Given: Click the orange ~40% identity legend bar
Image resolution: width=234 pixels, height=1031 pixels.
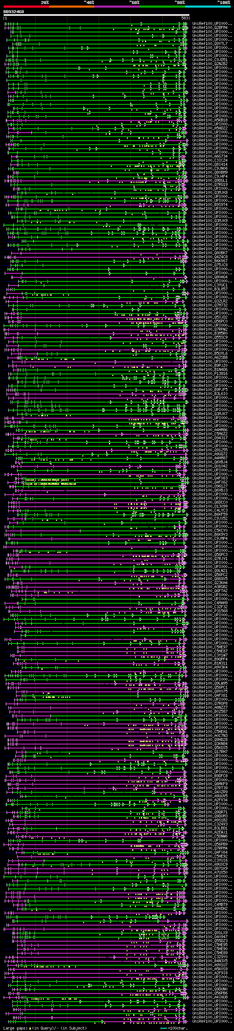Looking at the screenshot, I should click(x=72, y=7).
